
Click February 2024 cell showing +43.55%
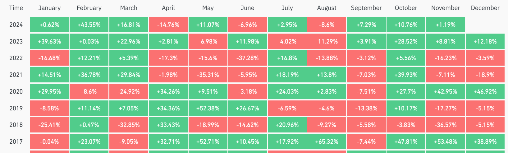89,25
